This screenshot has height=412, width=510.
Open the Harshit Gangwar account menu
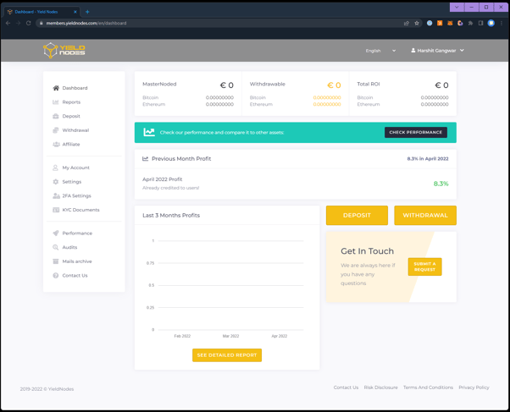[437, 51]
